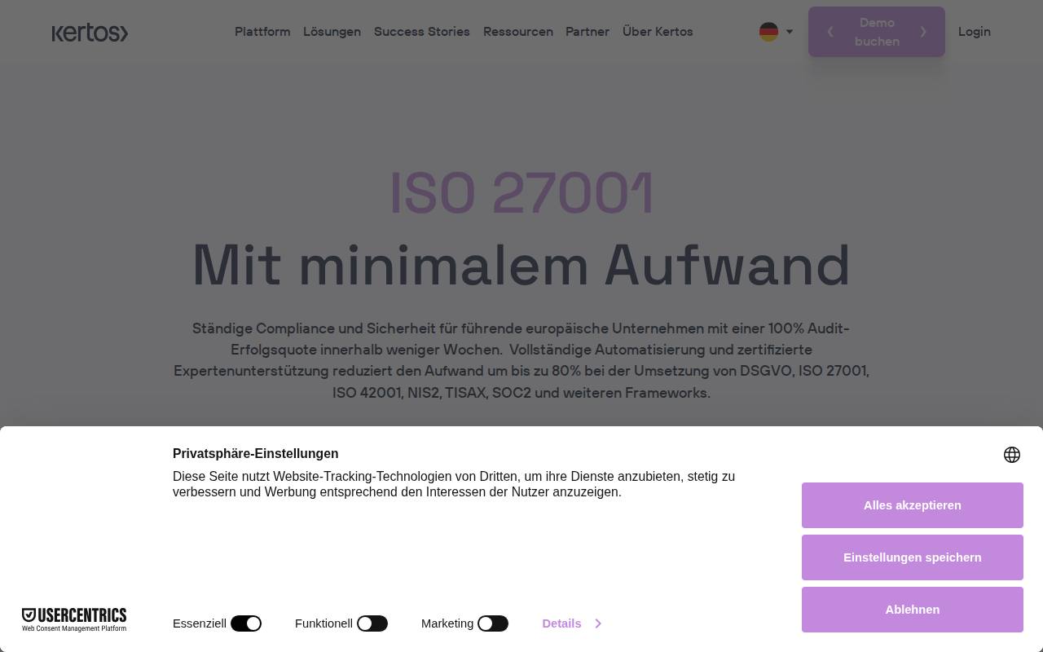The width and height of the screenshot is (1043, 652).
Task: Toggle the Essenziell switch
Action: [x=246, y=623]
